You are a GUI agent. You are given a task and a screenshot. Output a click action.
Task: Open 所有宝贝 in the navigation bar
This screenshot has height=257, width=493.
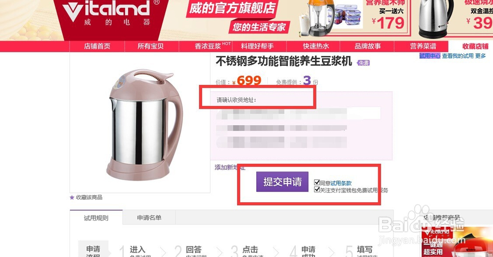click(x=150, y=46)
